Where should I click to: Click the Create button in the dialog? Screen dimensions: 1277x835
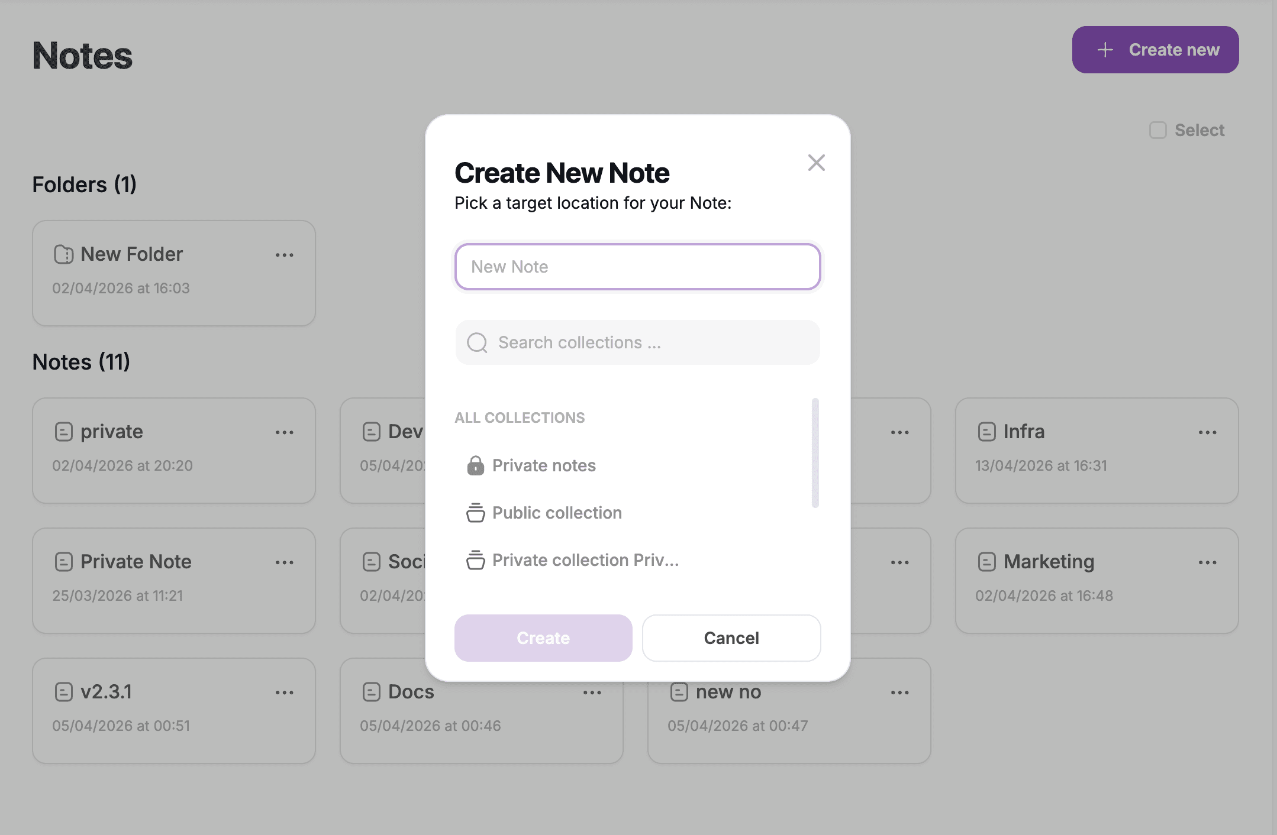543,638
